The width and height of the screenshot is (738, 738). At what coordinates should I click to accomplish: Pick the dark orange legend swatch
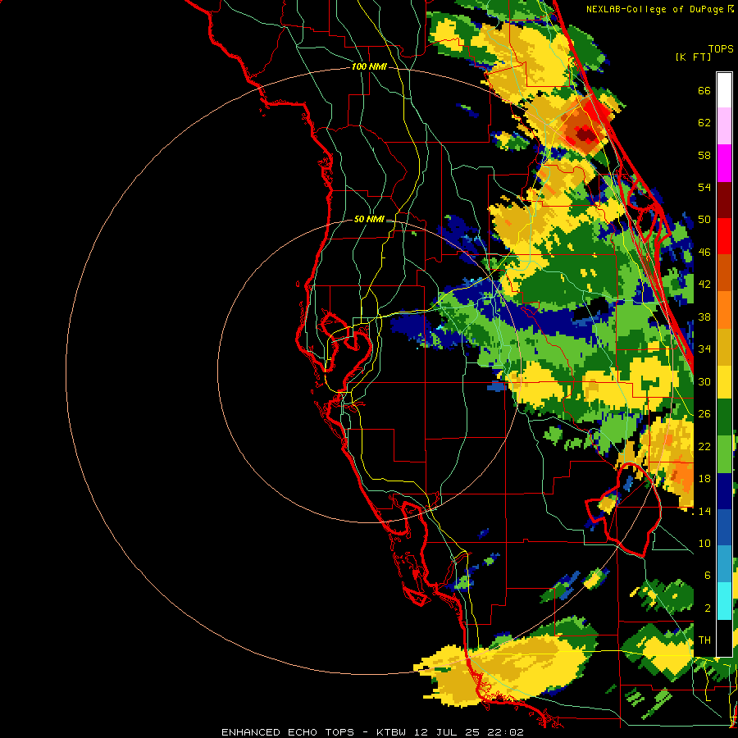[724, 272]
